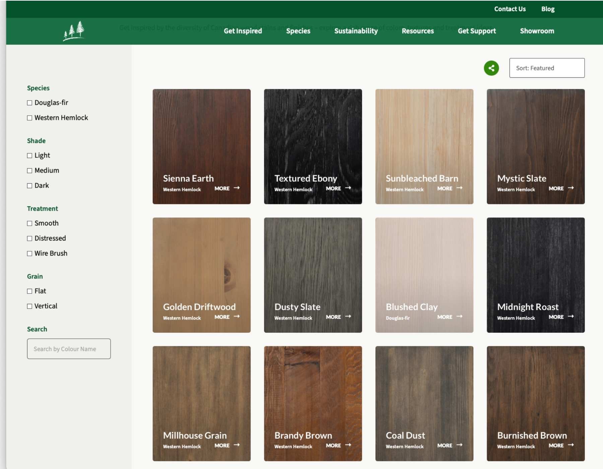Image resolution: width=603 pixels, height=469 pixels.
Task: Open the Contact Us link
Action: click(x=510, y=9)
